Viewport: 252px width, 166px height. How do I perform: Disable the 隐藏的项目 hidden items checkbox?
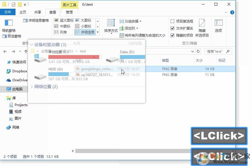click(x=173, y=36)
